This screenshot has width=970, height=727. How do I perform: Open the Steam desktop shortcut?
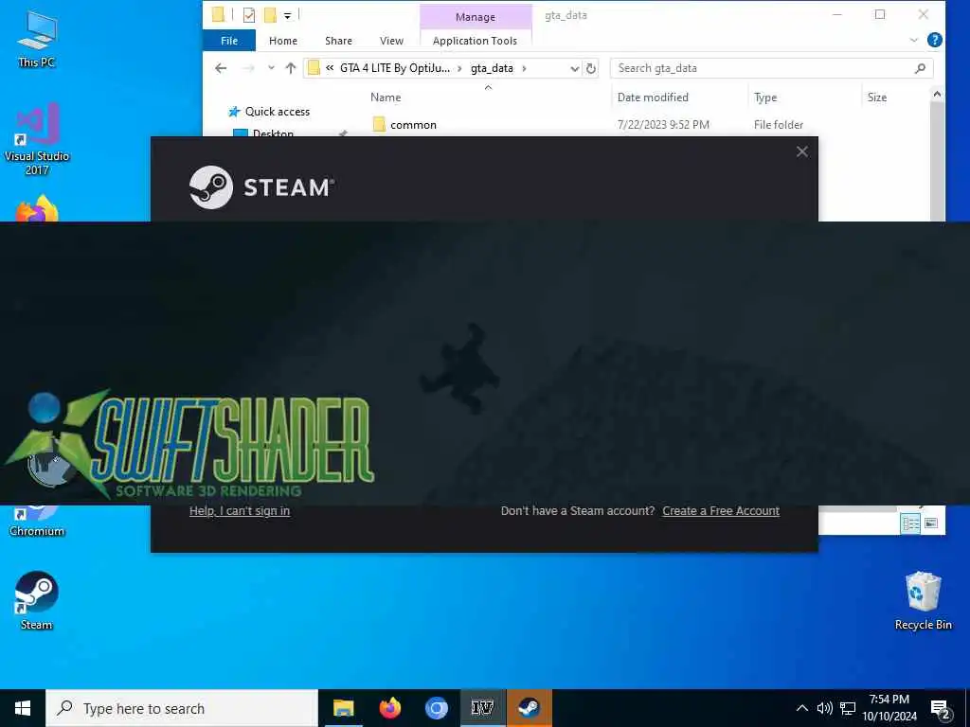click(37, 600)
